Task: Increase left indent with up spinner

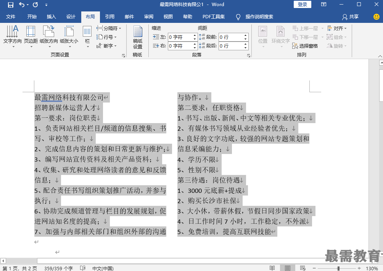Action: (195, 35)
